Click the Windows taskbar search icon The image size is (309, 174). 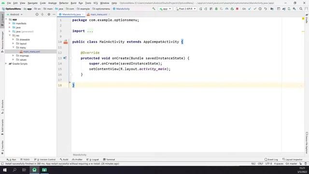point(14,170)
